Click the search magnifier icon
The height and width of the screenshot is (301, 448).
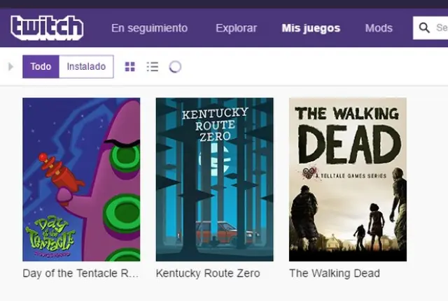point(424,28)
